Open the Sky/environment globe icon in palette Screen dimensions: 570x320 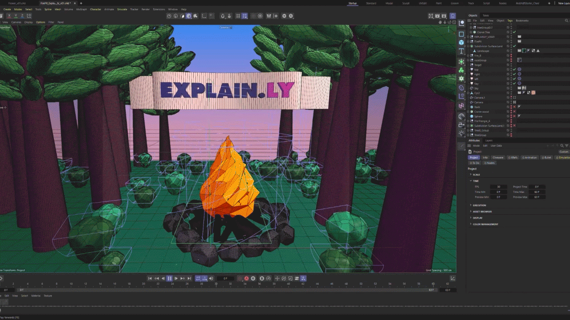(461, 116)
